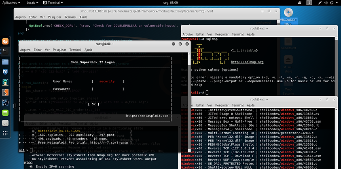Open the grey tool icon above the apps grid
341x169 pixels.
point(5,123)
